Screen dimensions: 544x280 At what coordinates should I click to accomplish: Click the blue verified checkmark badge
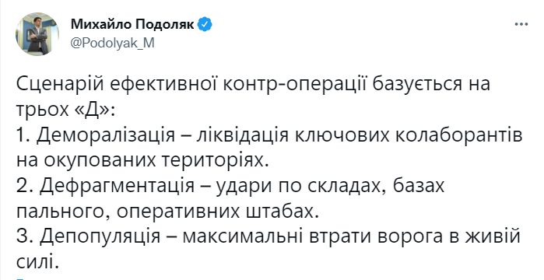pyautogui.click(x=205, y=24)
